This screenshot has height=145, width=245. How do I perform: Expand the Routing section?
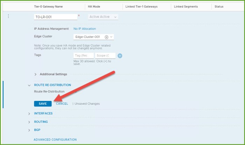(x=29, y=122)
